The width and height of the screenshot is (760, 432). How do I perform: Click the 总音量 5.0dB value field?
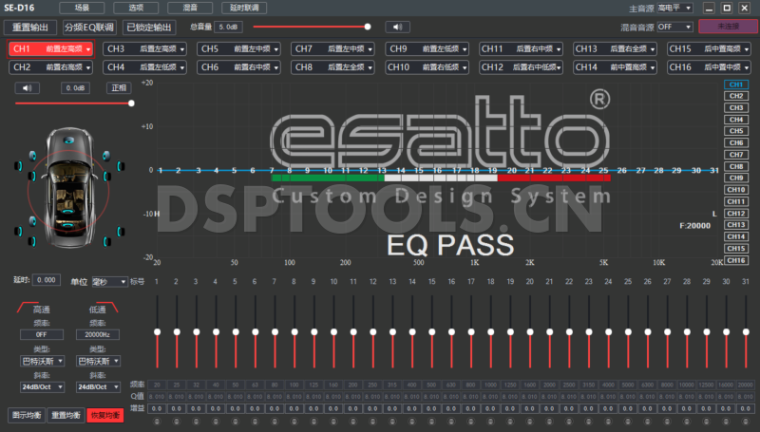point(228,28)
